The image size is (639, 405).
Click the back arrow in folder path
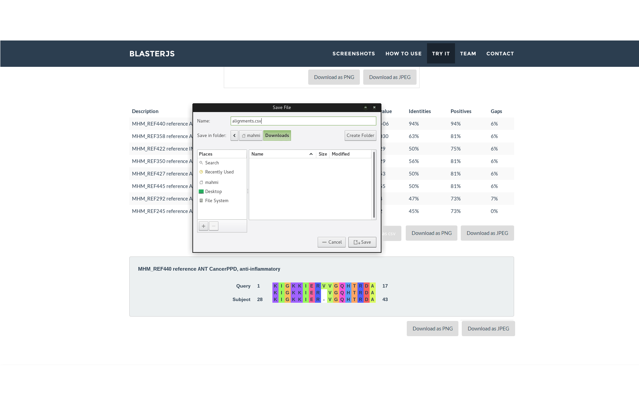(x=234, y=136)
